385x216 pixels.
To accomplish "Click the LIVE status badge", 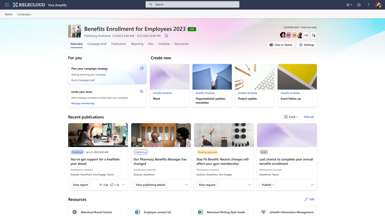I will tap(192, 29).
